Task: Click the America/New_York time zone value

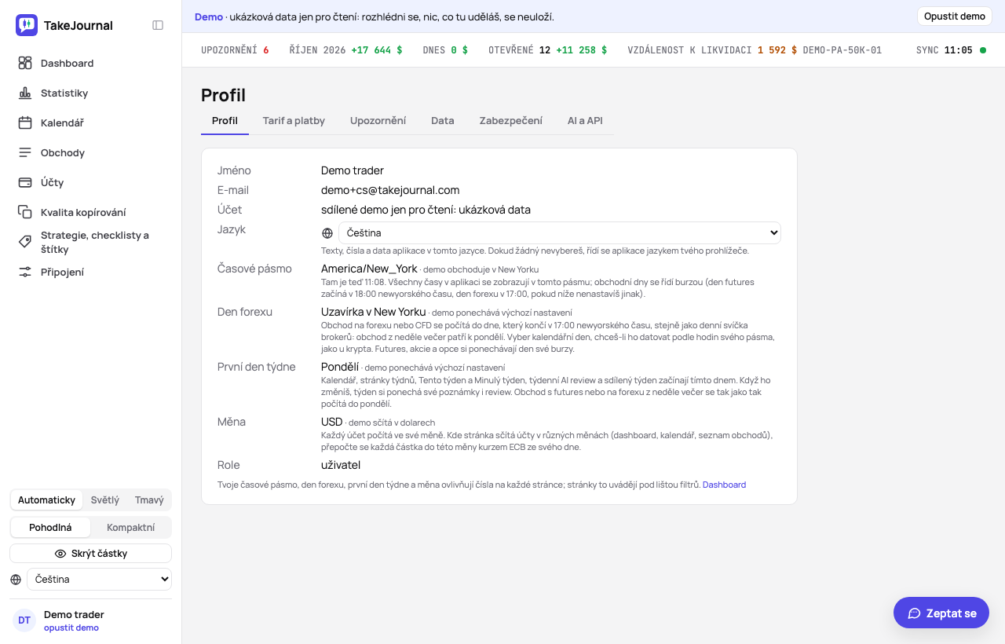Action: tap(369, 269)
